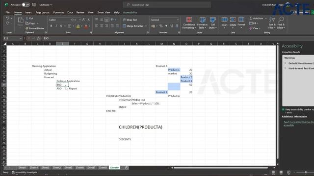Click the Insert Function fx icon
Screen dimensions: 314x176
click(38, 38)
